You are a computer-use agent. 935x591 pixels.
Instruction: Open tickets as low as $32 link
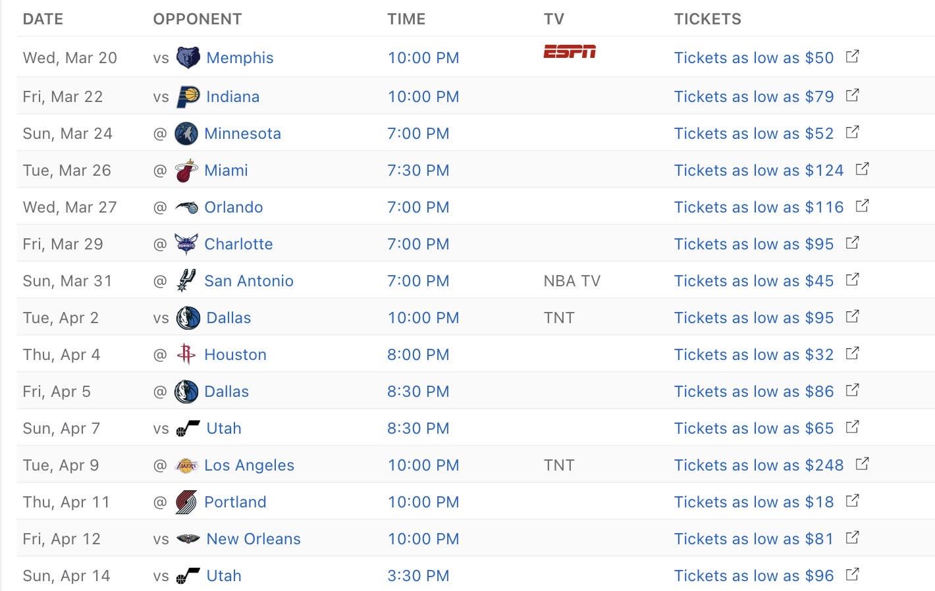(x=753, y=355)
